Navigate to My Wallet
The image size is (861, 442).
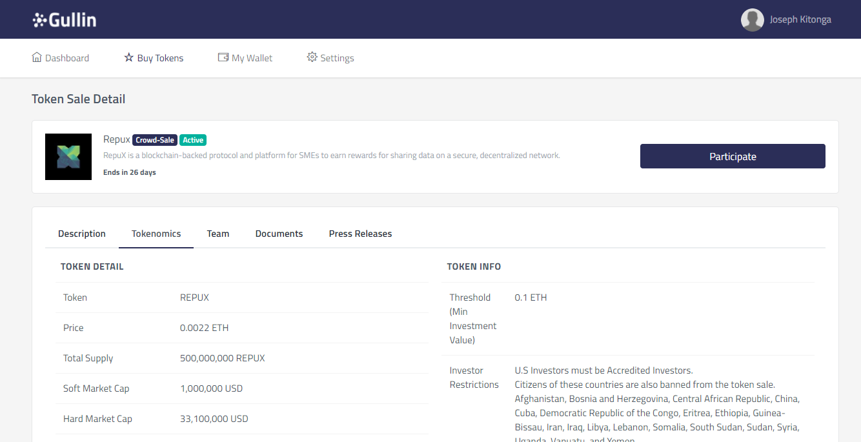(x=245, y=58)
